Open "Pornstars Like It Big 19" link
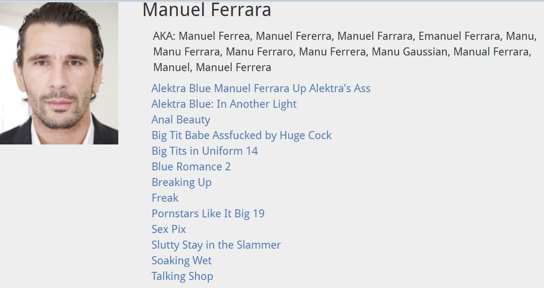The width and height of the screenshot is (544, 288). tap(208, 214)
